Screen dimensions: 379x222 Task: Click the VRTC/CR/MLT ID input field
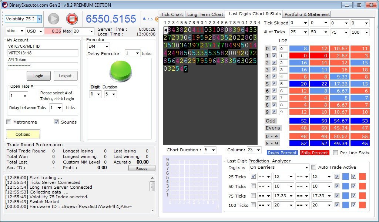tap(43, 53)
